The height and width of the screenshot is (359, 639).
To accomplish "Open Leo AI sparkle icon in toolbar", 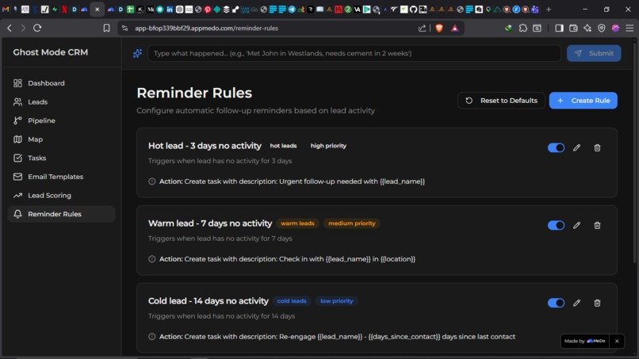I will point(587,28).
